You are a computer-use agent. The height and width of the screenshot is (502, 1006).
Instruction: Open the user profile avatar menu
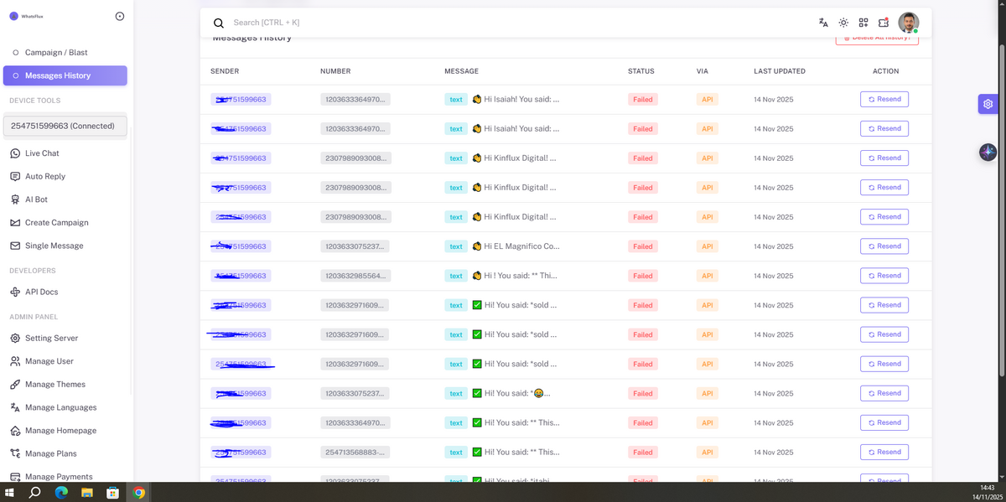coord(908,23)
